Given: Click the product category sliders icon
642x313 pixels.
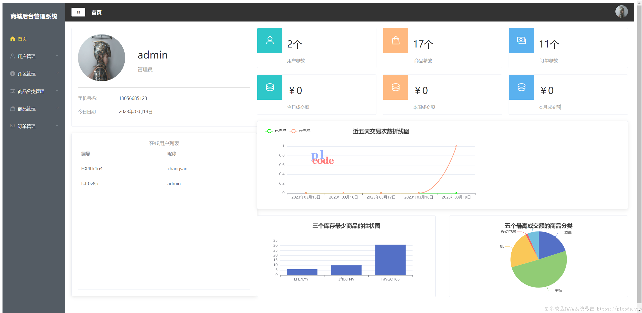Looking at the screenshot, I should coord(13,91).
